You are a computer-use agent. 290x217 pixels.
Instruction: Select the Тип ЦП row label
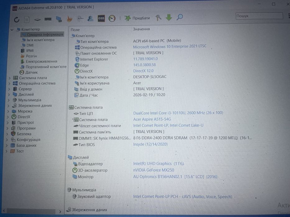(x=85, y=114)
